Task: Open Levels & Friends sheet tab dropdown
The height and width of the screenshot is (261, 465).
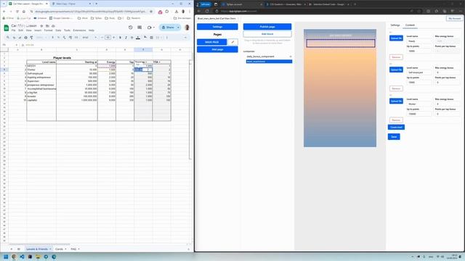Action: click(50, 249)
